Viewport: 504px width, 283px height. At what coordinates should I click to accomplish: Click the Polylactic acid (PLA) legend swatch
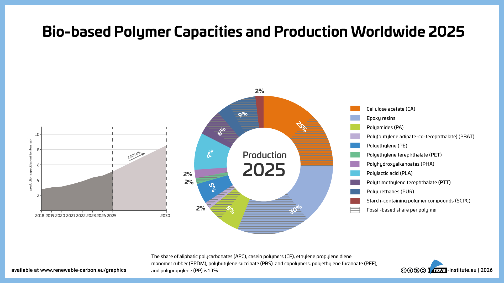[x=355, y=173]
